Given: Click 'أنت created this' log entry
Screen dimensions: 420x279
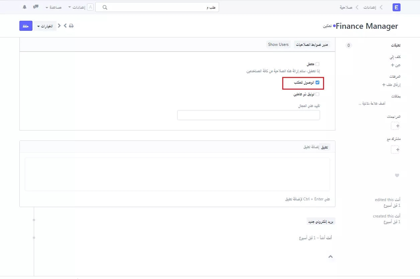Looking at the screenshot, I should pos(387,219).
